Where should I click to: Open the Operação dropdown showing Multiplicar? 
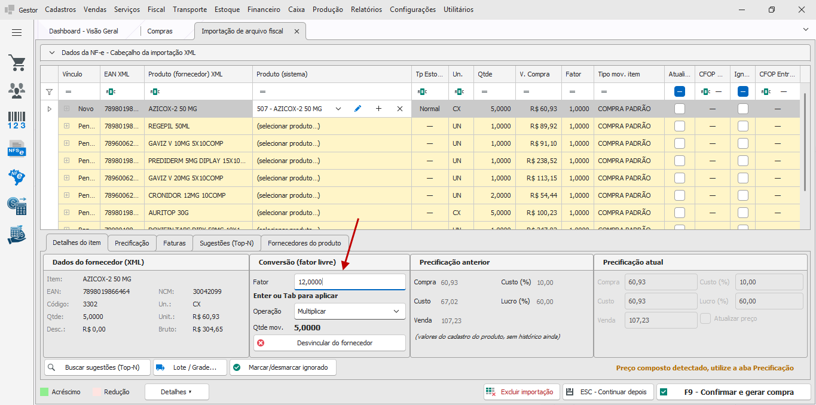pyautogui.click(x=350, y=311)
